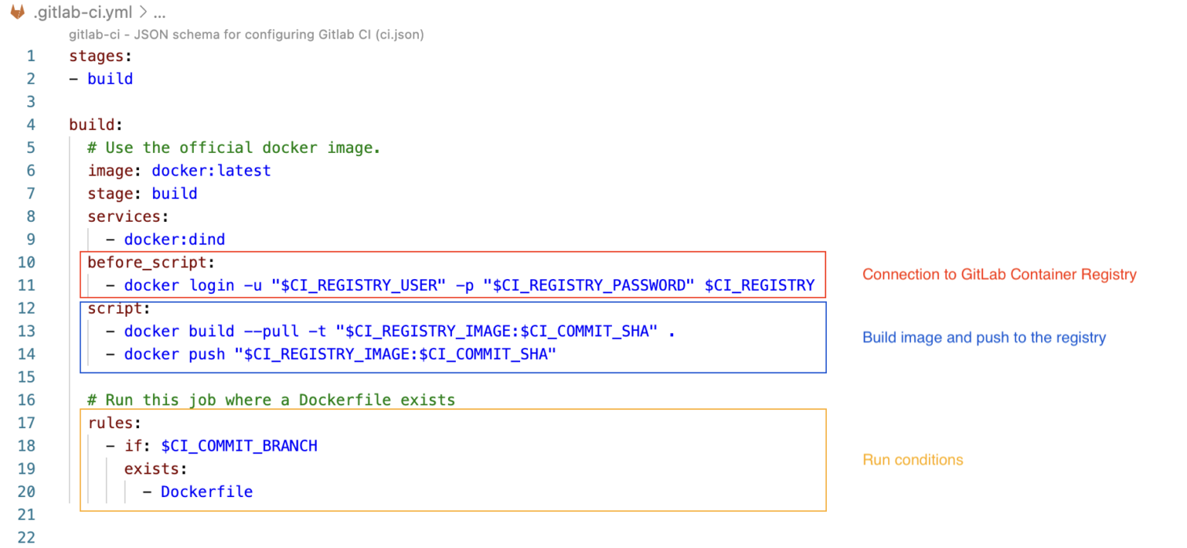Click the stages key on line 1

[x=96, y=56]
